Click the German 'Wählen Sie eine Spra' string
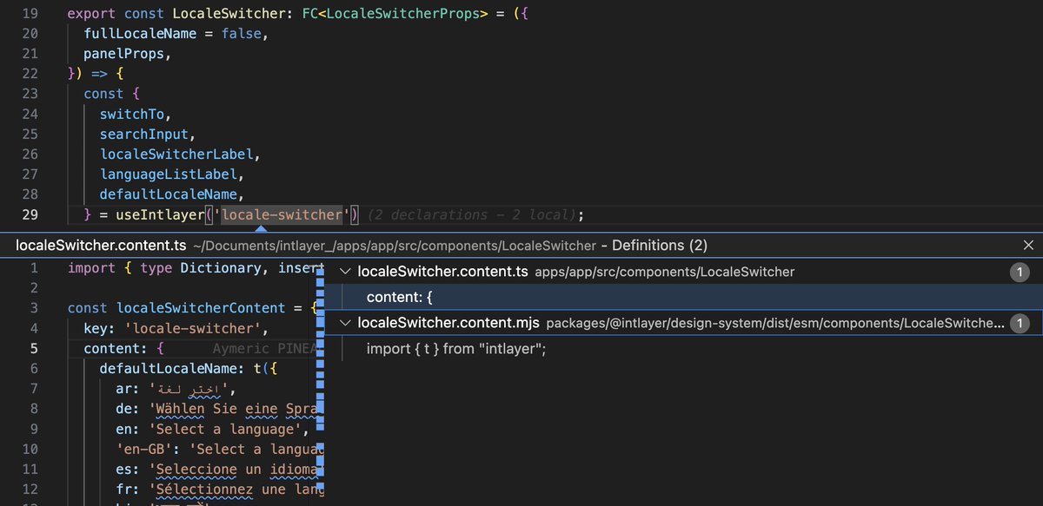The image size is (1043, 506). click(234, 409)
